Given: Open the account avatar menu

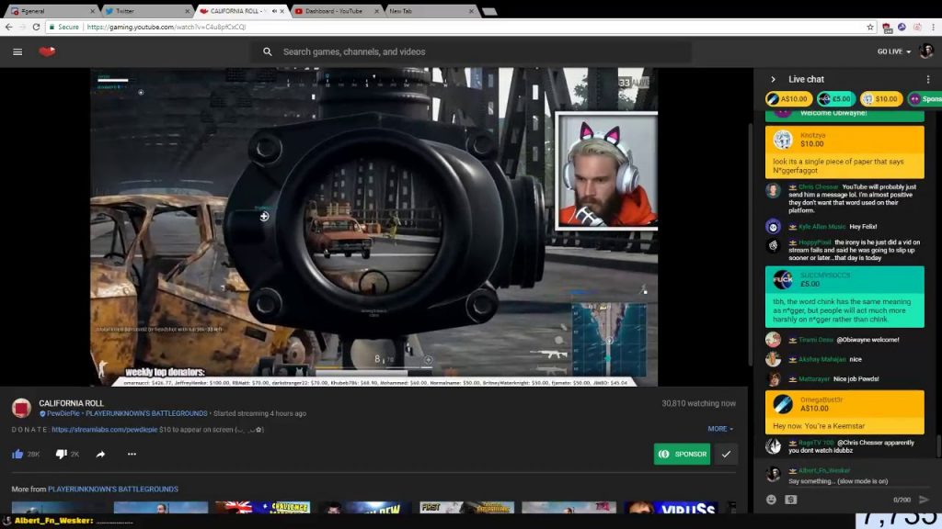Looking at the screenshot, I should click(x=925, y=51).
